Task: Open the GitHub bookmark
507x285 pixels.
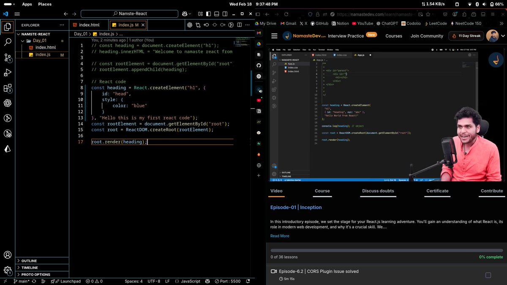Action: tap(319, 23)
